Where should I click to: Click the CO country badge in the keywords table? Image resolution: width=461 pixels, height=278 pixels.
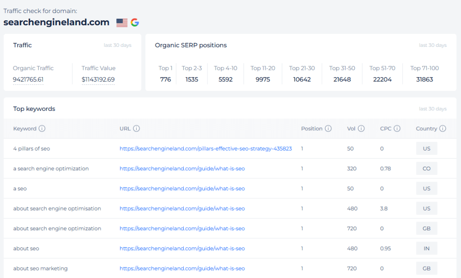[x=426, y=168]
